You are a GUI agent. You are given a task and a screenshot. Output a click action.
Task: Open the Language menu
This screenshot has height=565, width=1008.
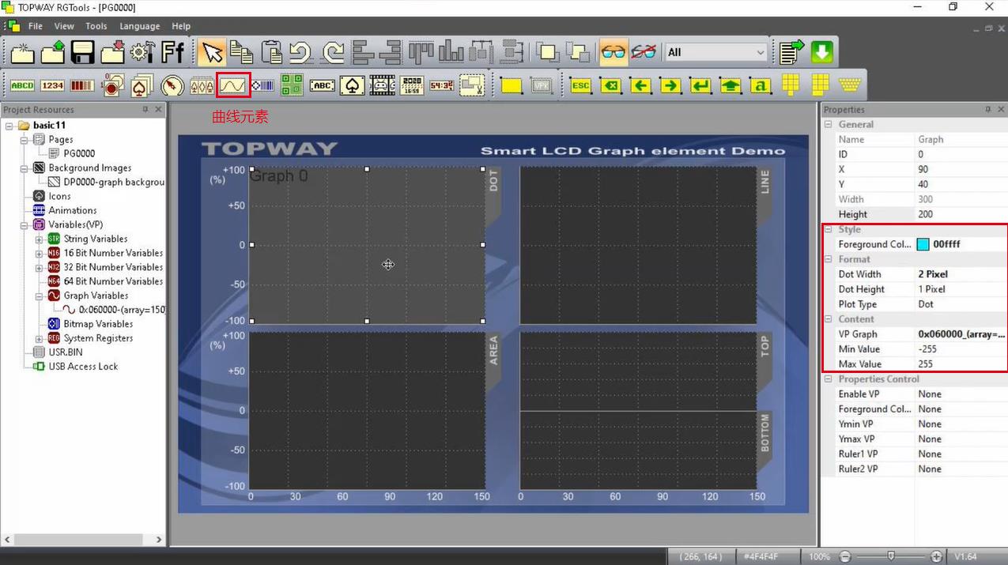(140, 26)
